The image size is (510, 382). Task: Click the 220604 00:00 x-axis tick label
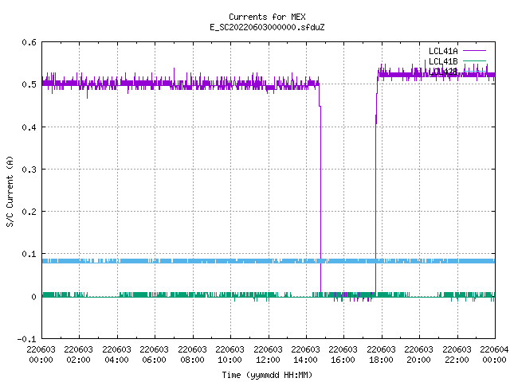tap(494, 354)
